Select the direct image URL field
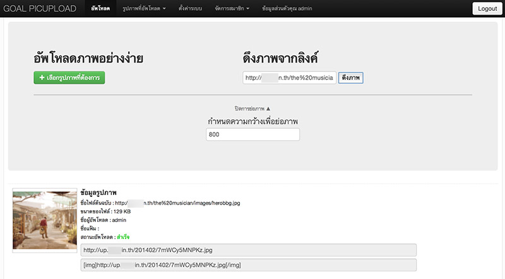 [x=248, y=250]
